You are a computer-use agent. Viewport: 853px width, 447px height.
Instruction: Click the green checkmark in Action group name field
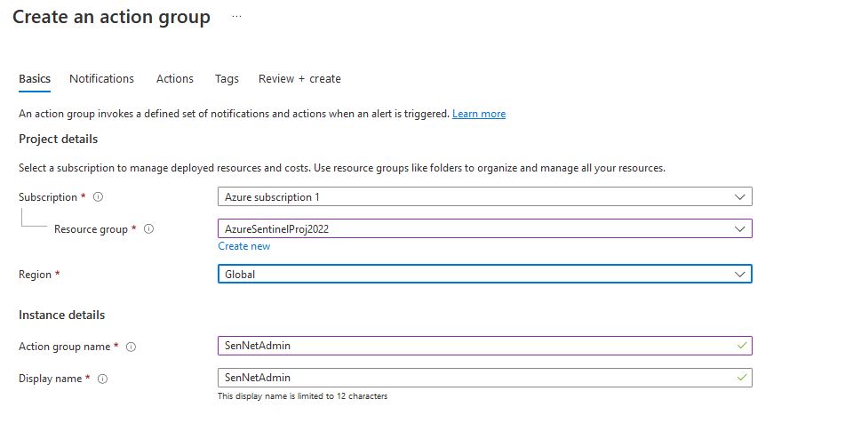[741, 345]
